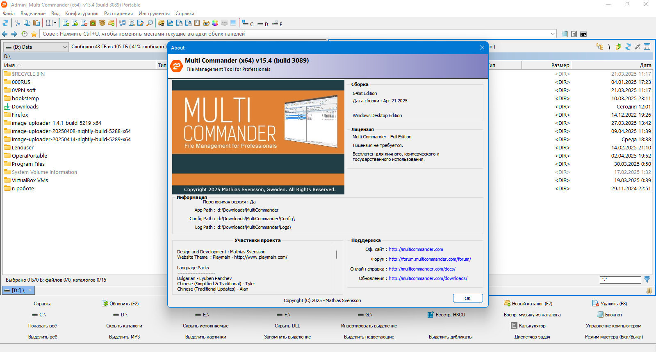Open the calculator icon beside command line

tap(574, 34)
